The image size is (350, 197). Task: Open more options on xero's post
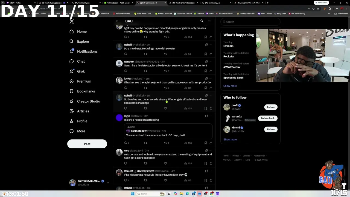coord(211,150)
